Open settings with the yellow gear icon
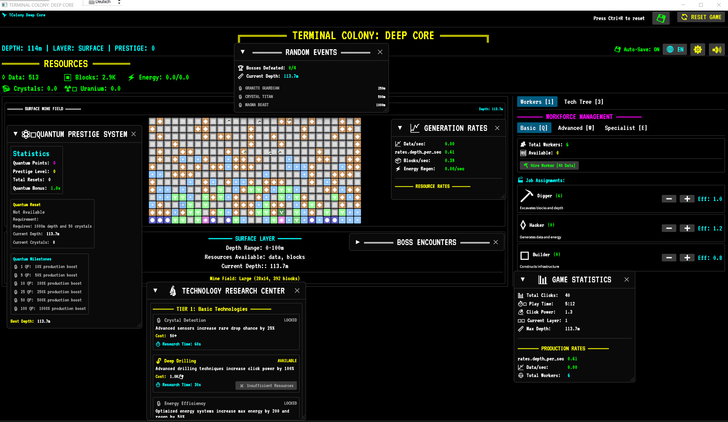This screenshot has width=728, height=422. pos(698,49)
